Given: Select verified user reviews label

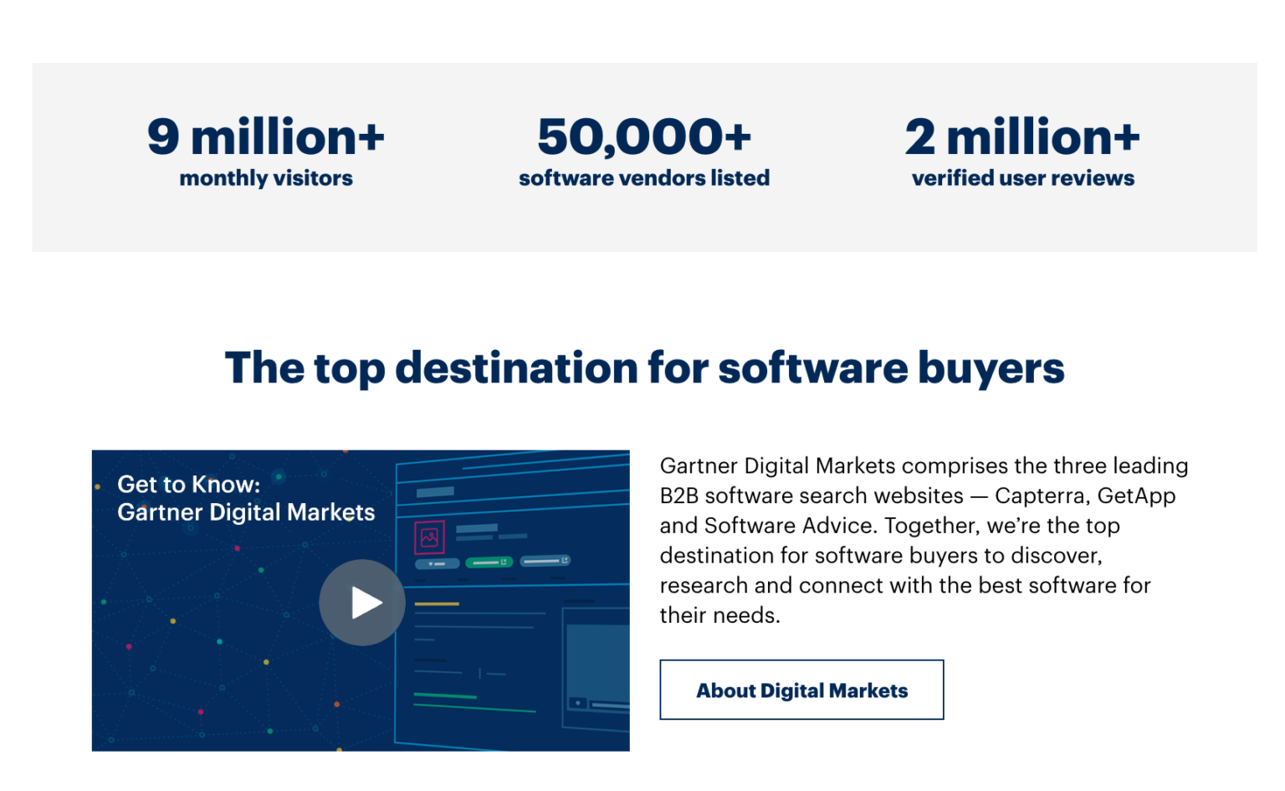Looking at the screenshot, I should [x=1023, y=178].
